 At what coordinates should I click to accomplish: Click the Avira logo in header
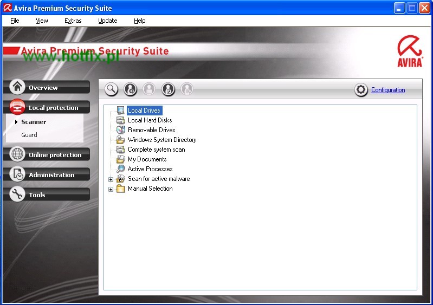pyautogui.click(x=410, y=51)
